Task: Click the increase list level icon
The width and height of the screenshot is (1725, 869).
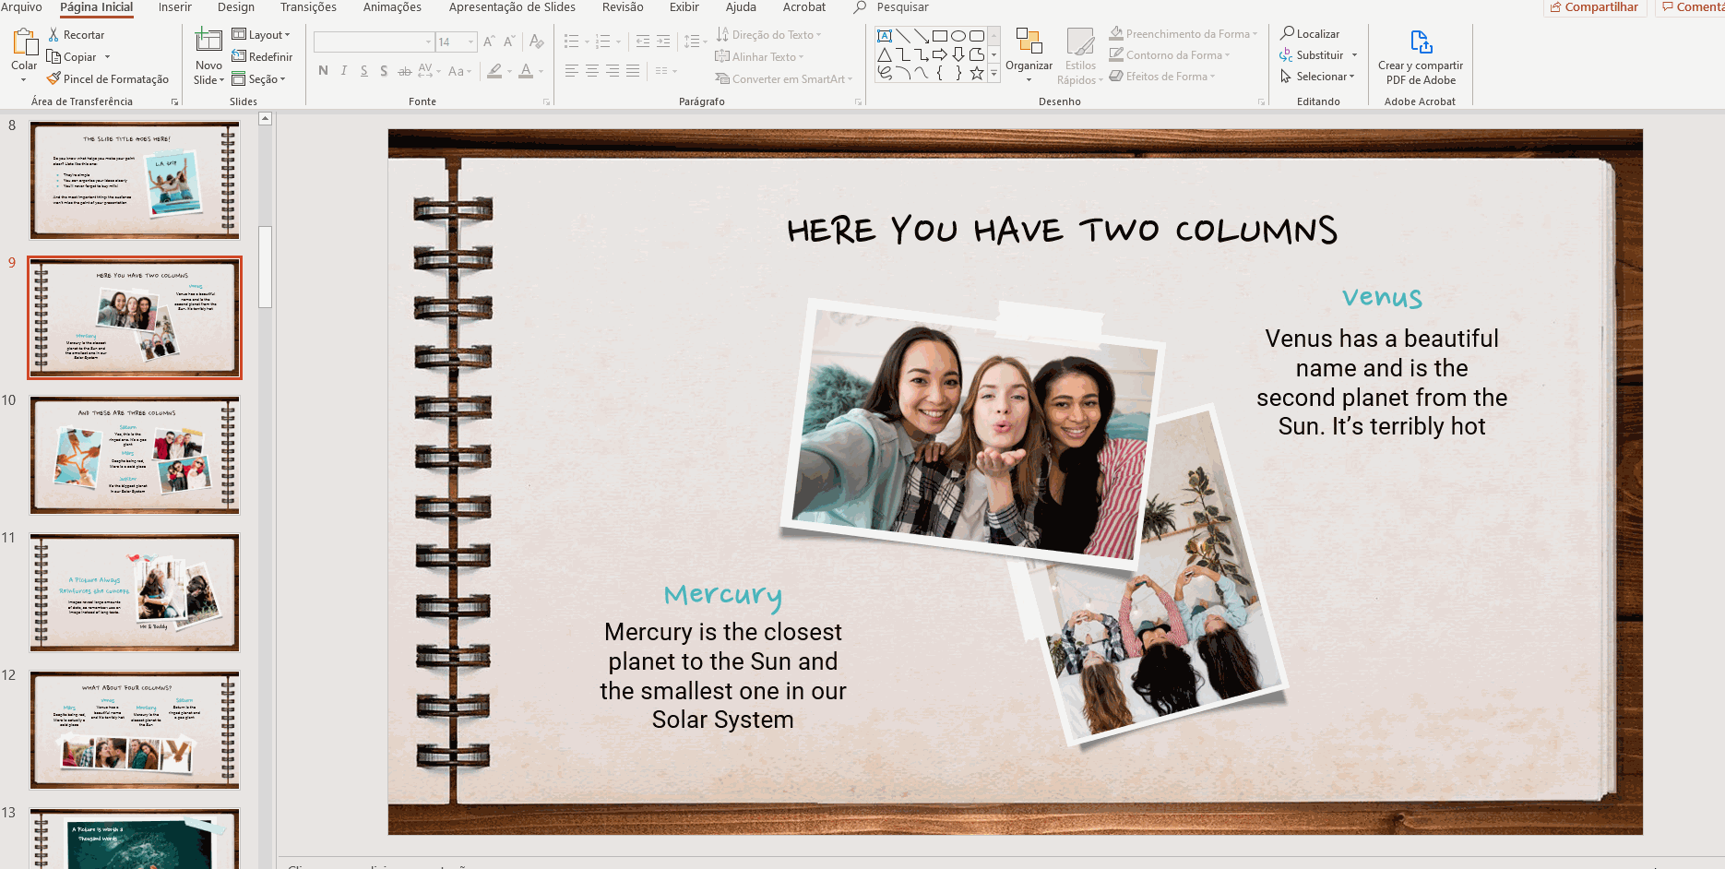Action: pyautogui.click(x=663, y=42)
